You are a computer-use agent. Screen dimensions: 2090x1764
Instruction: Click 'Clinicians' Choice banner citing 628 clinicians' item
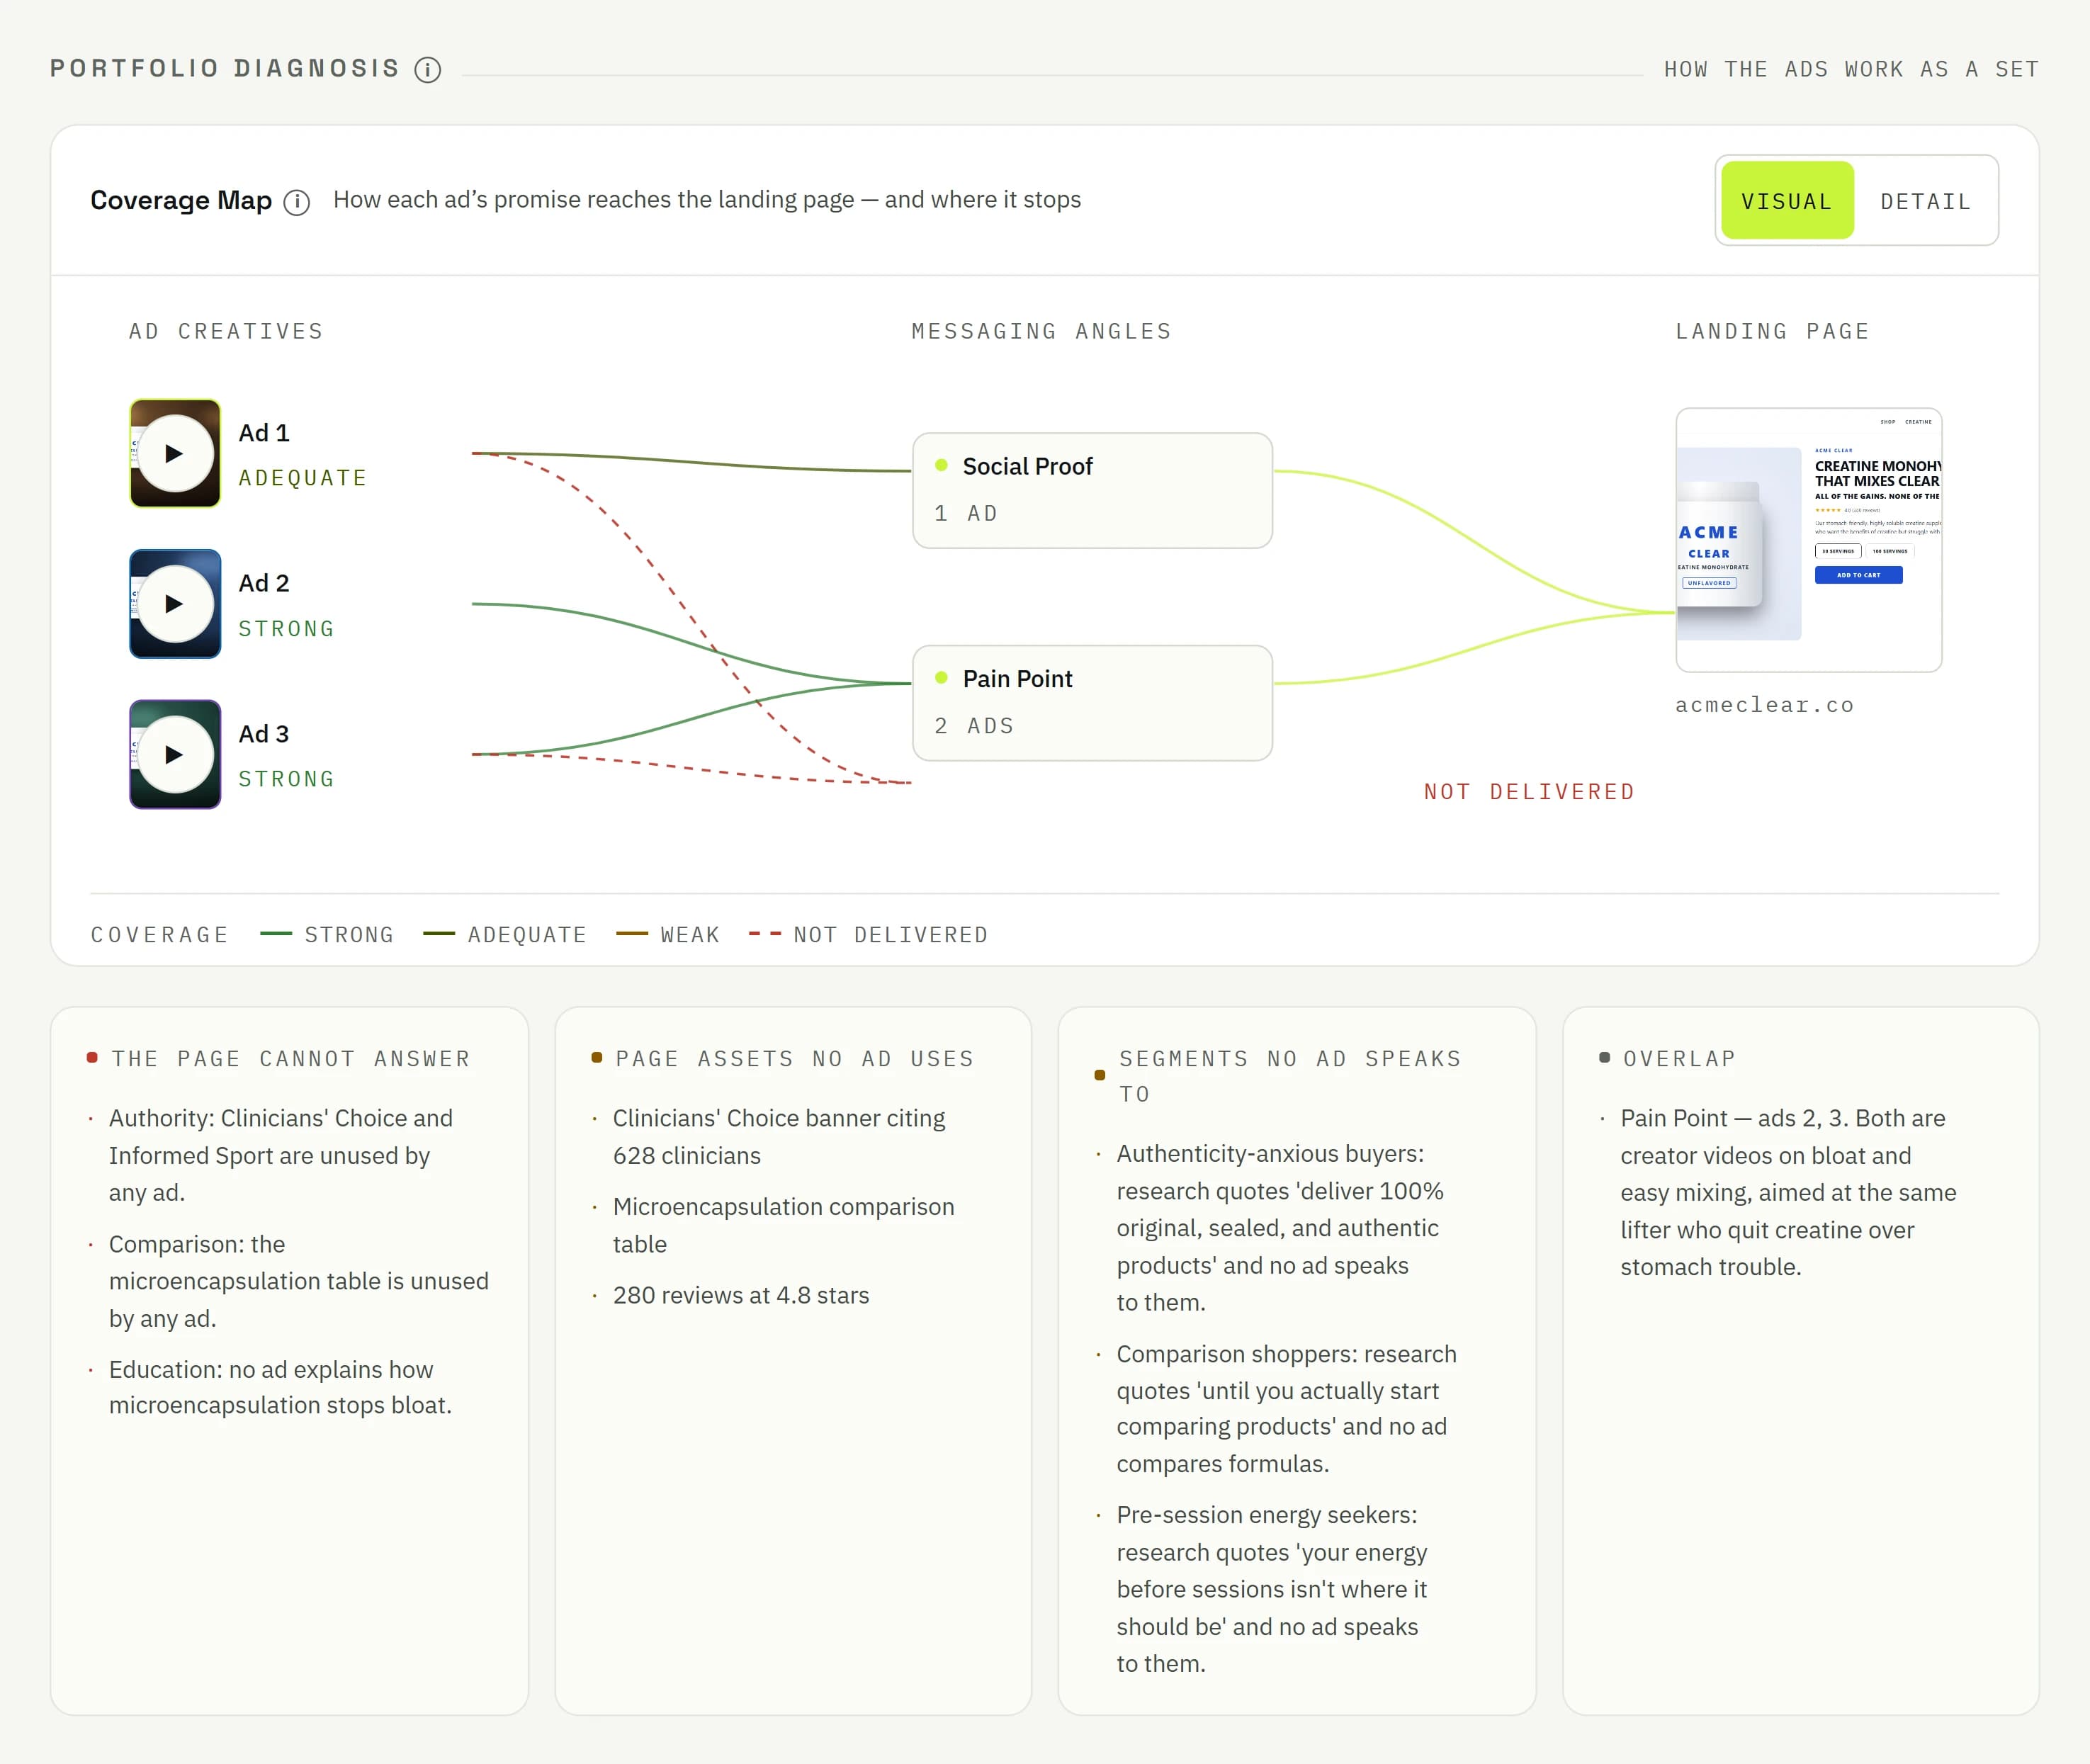pos(779,1137)
